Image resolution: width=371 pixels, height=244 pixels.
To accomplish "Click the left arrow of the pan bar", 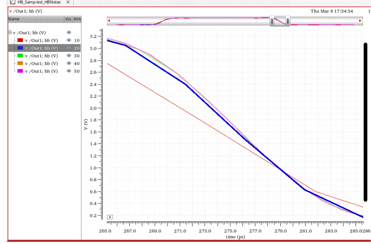I will [109, 21].
